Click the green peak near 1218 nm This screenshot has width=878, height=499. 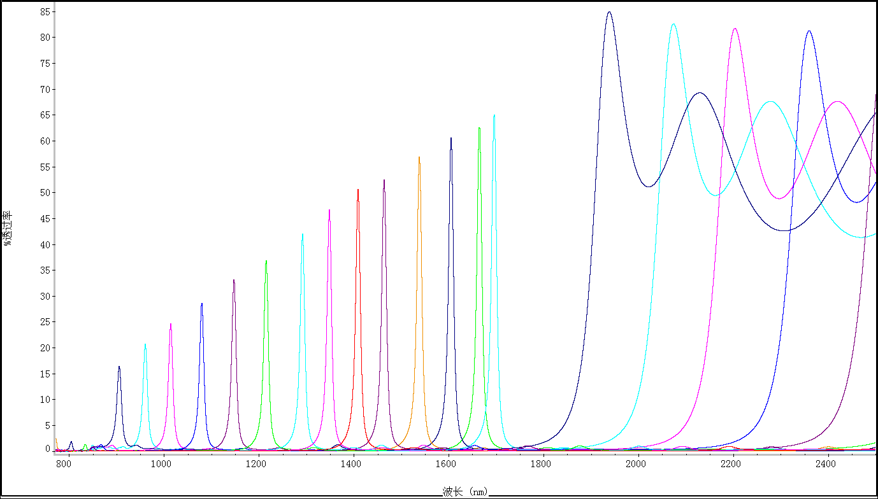coord(266,262)
